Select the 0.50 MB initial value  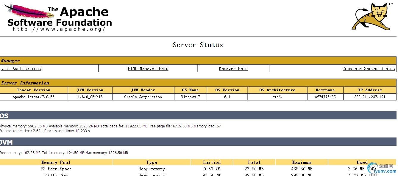[x=212, y=169]
